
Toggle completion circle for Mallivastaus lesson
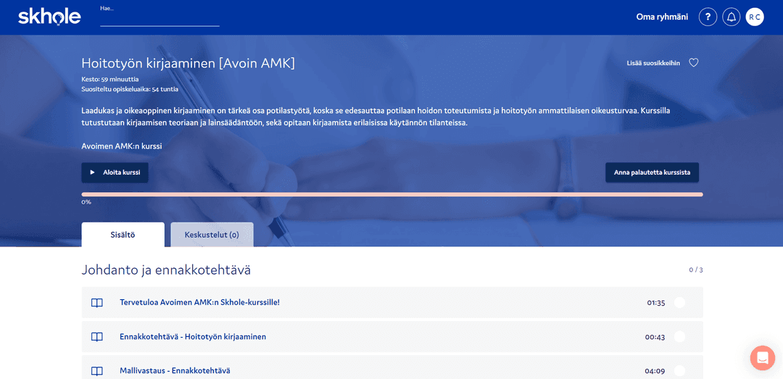coord(679,371)
